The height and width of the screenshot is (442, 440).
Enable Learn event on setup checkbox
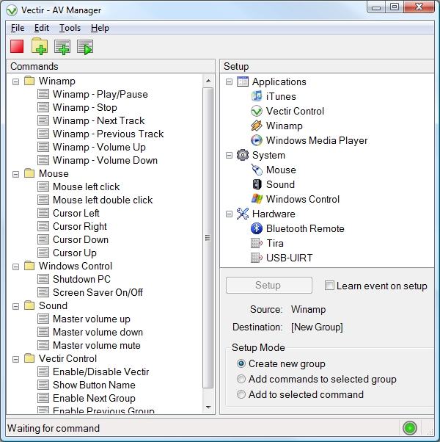point(329,286)
